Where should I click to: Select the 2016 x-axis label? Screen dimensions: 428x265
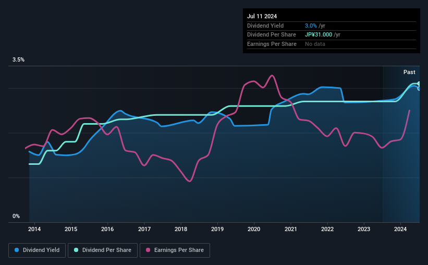pyautogui.click(x=107, y=229)
